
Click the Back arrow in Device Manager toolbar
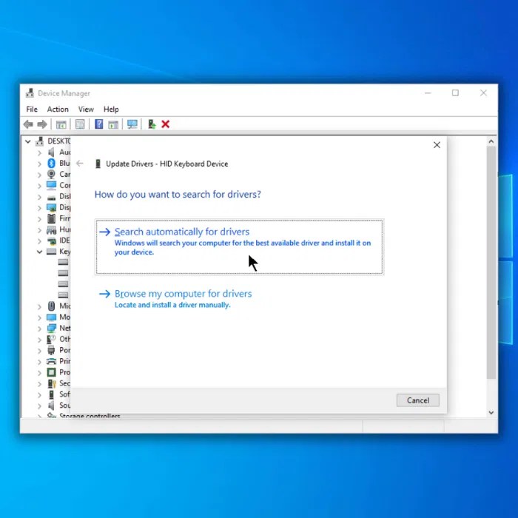tap(28, 124)
